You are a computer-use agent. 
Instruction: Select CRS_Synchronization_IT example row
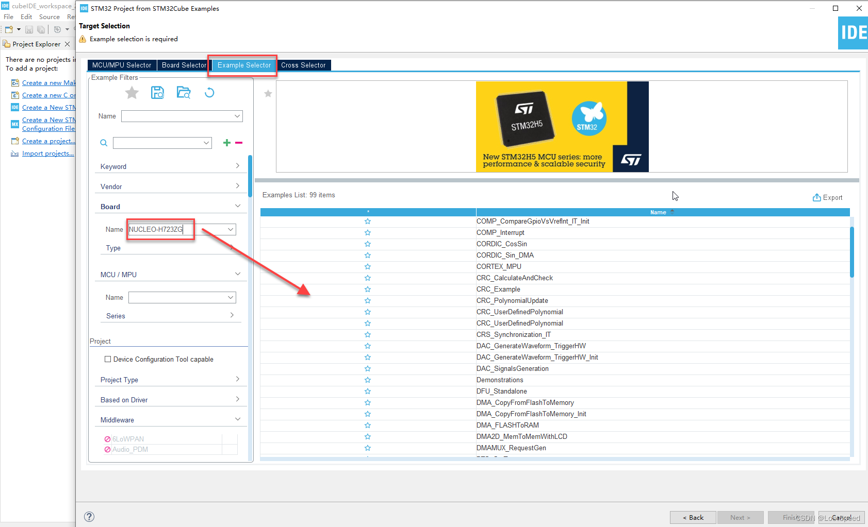(x=555, y=334)
